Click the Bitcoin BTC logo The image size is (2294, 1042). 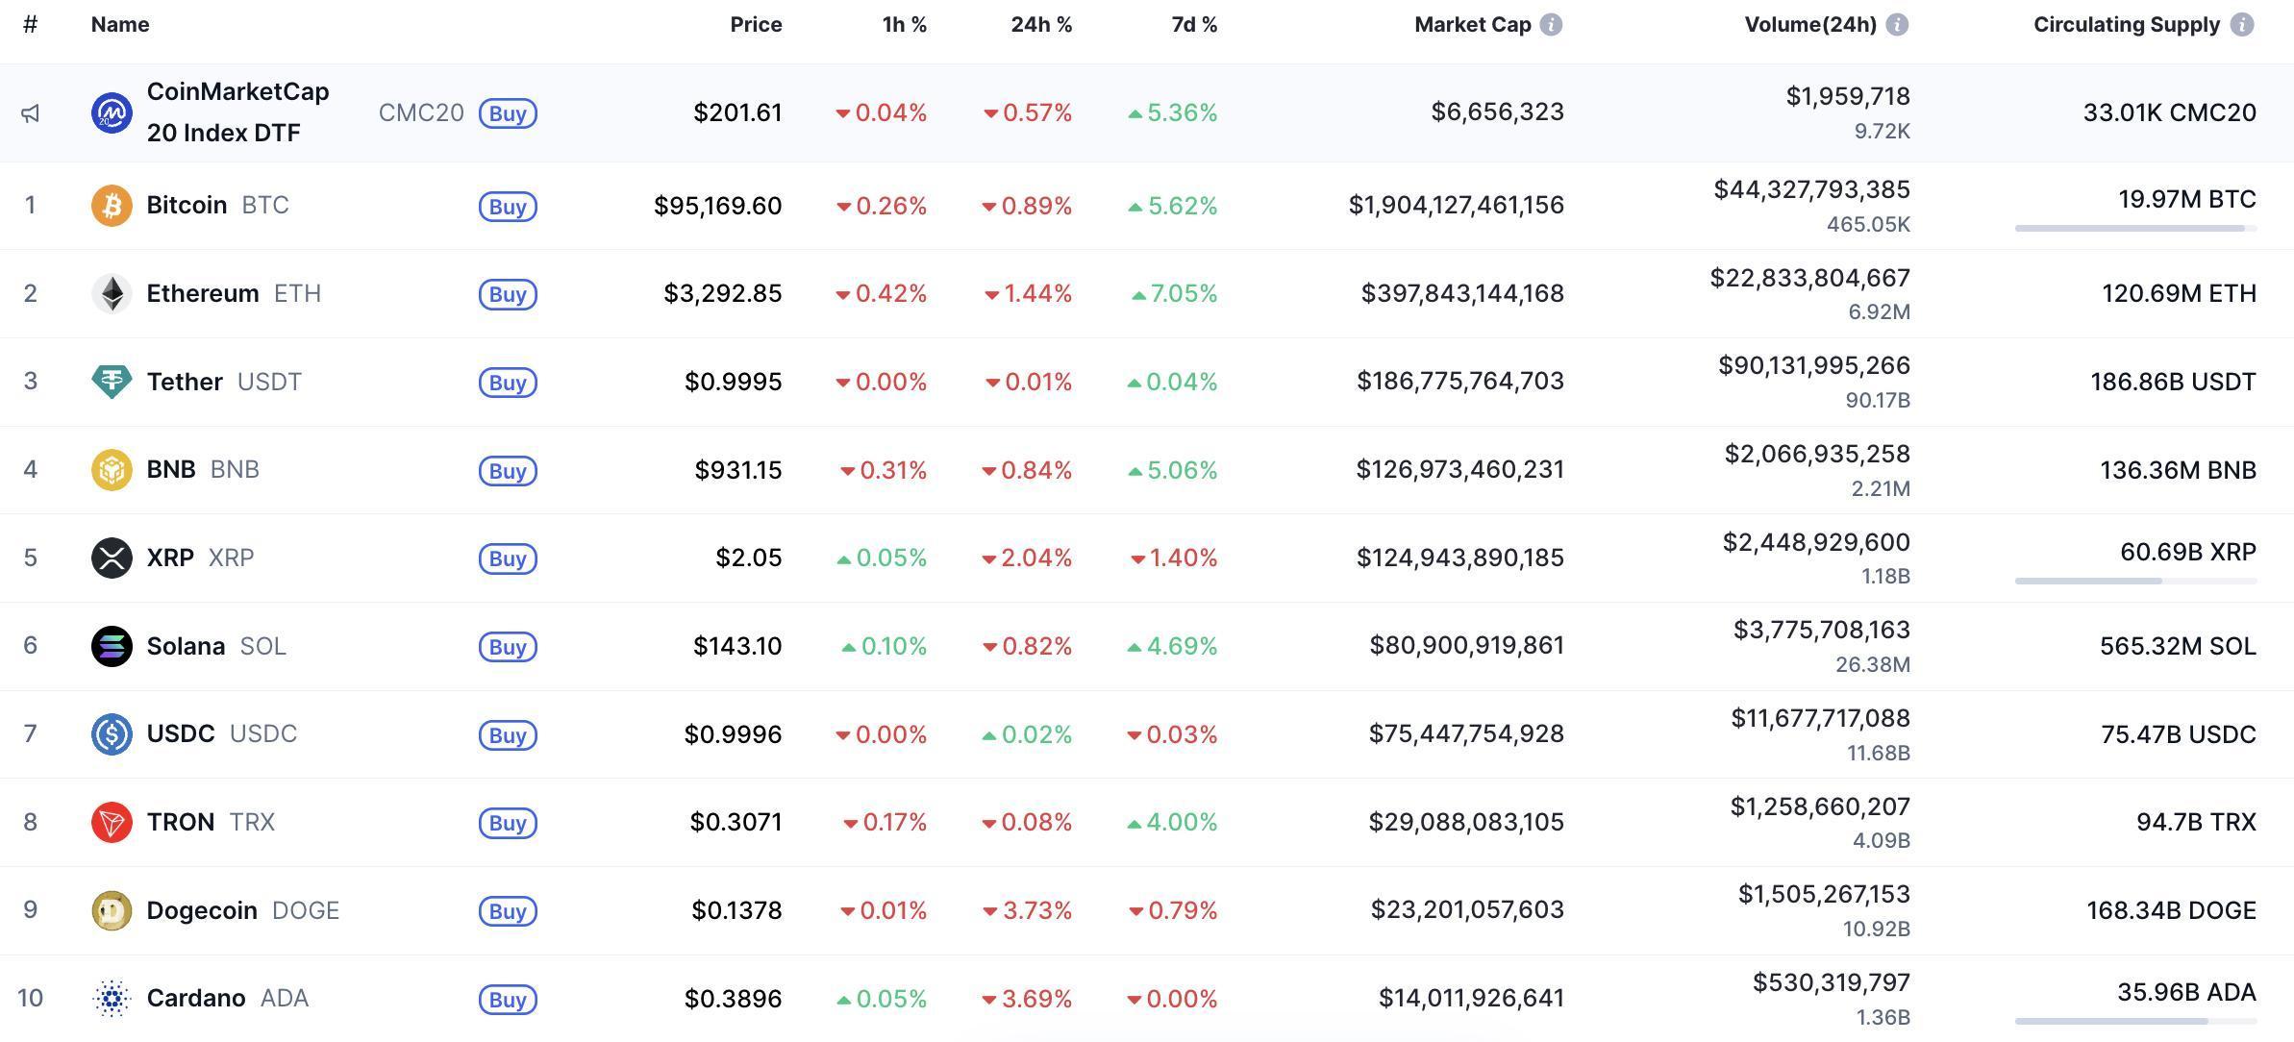pos(112,205)
